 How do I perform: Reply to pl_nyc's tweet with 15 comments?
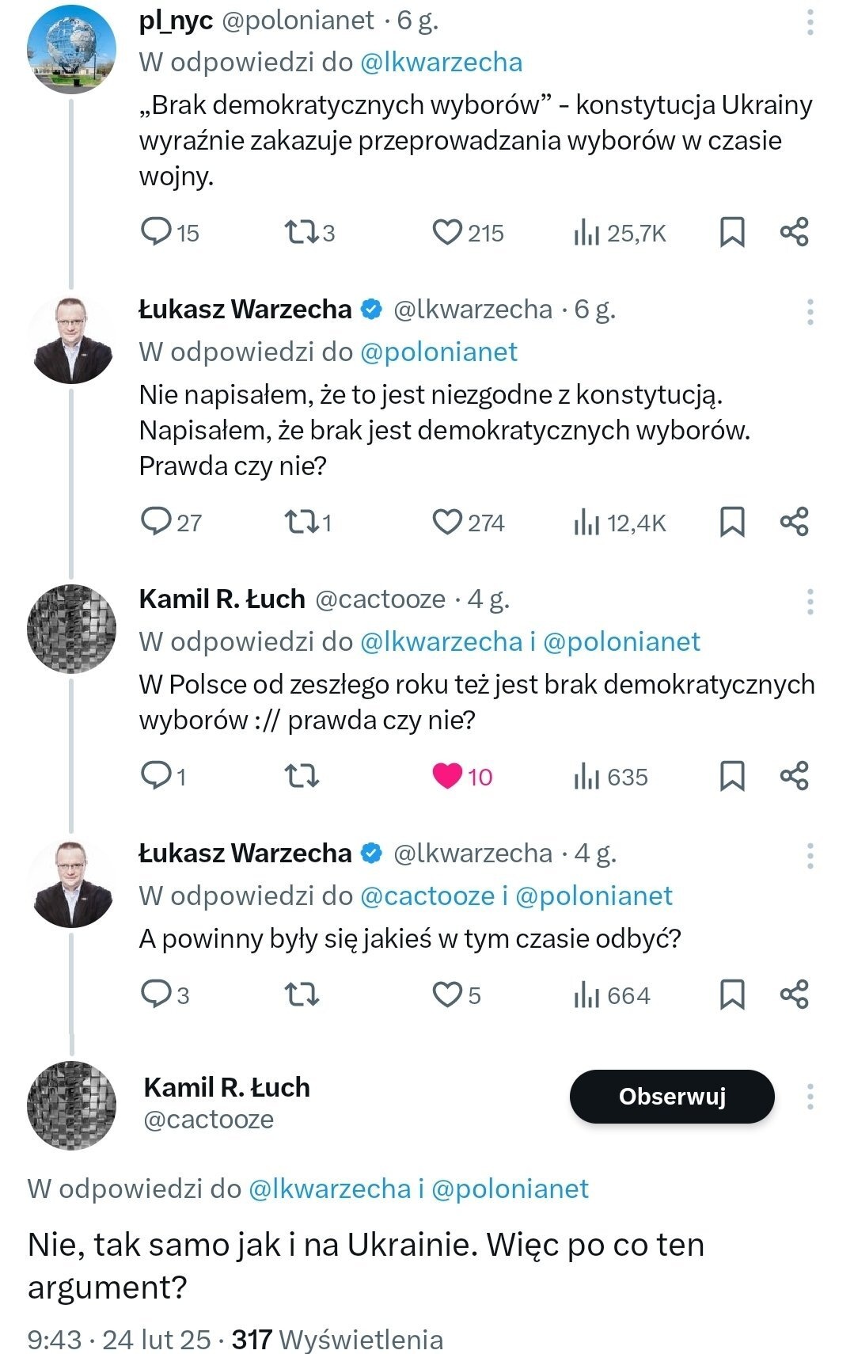(x=156, y=232)
